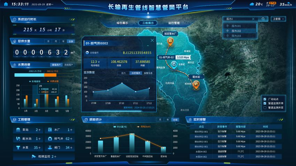Click the blue 排气井 map marker

coord(174,65)
